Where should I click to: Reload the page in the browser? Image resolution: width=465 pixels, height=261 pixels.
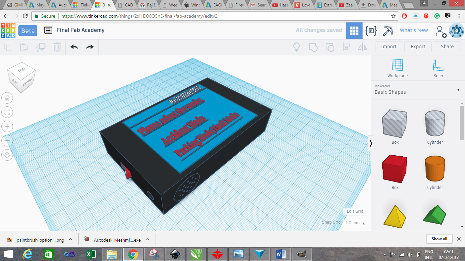(x=25, y=16)
